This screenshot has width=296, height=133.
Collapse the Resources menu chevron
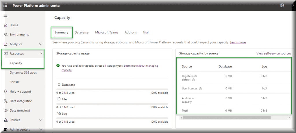pos(40,53)
